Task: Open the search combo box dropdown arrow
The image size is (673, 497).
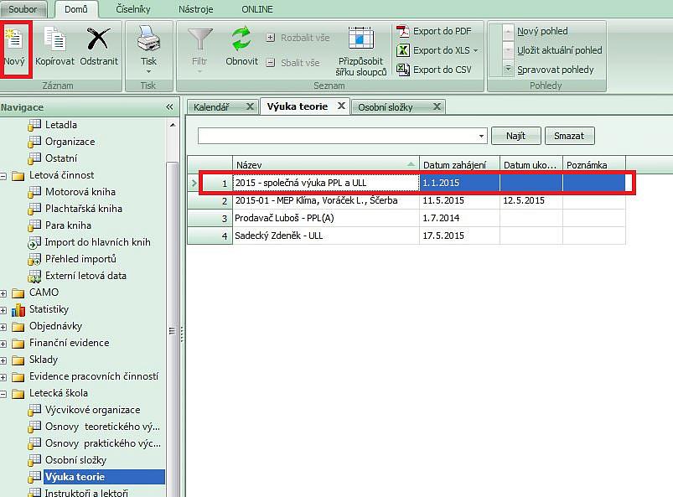Action: click(x=481, y=136)
